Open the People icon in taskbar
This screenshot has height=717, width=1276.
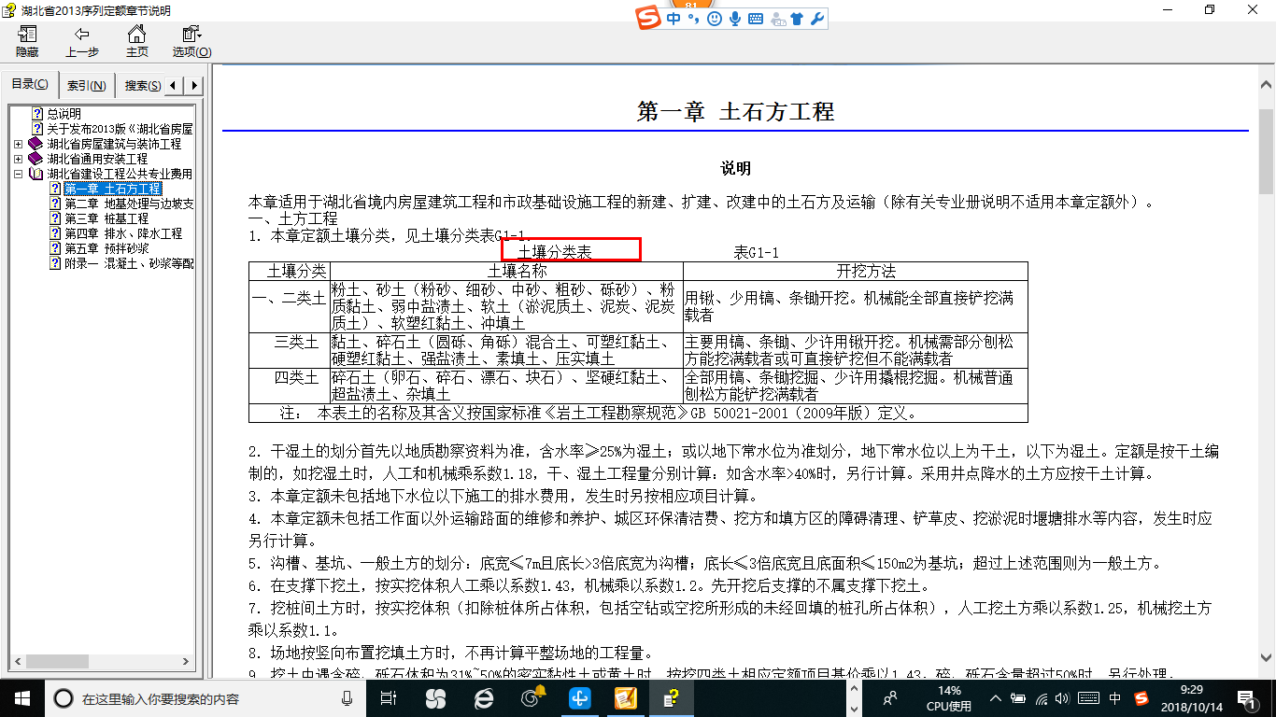point(891,697)
